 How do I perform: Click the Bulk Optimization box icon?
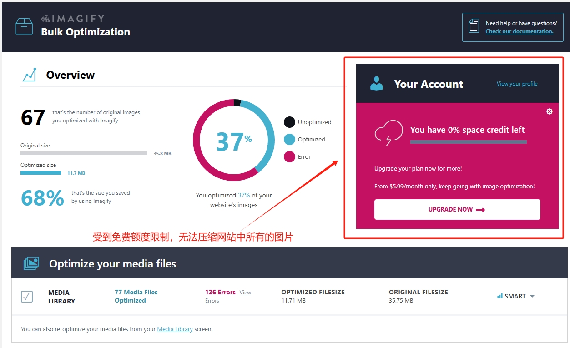(x=24, y=26)
